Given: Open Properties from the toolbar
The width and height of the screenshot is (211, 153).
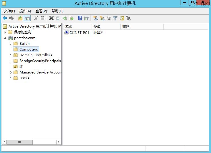Looking at the screenshot, I should [x=58, y=18].
